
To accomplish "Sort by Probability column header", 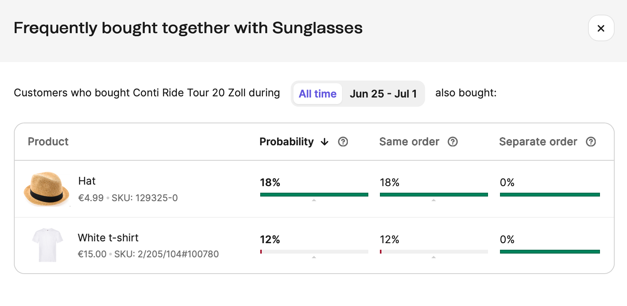I will pos(286,142).
